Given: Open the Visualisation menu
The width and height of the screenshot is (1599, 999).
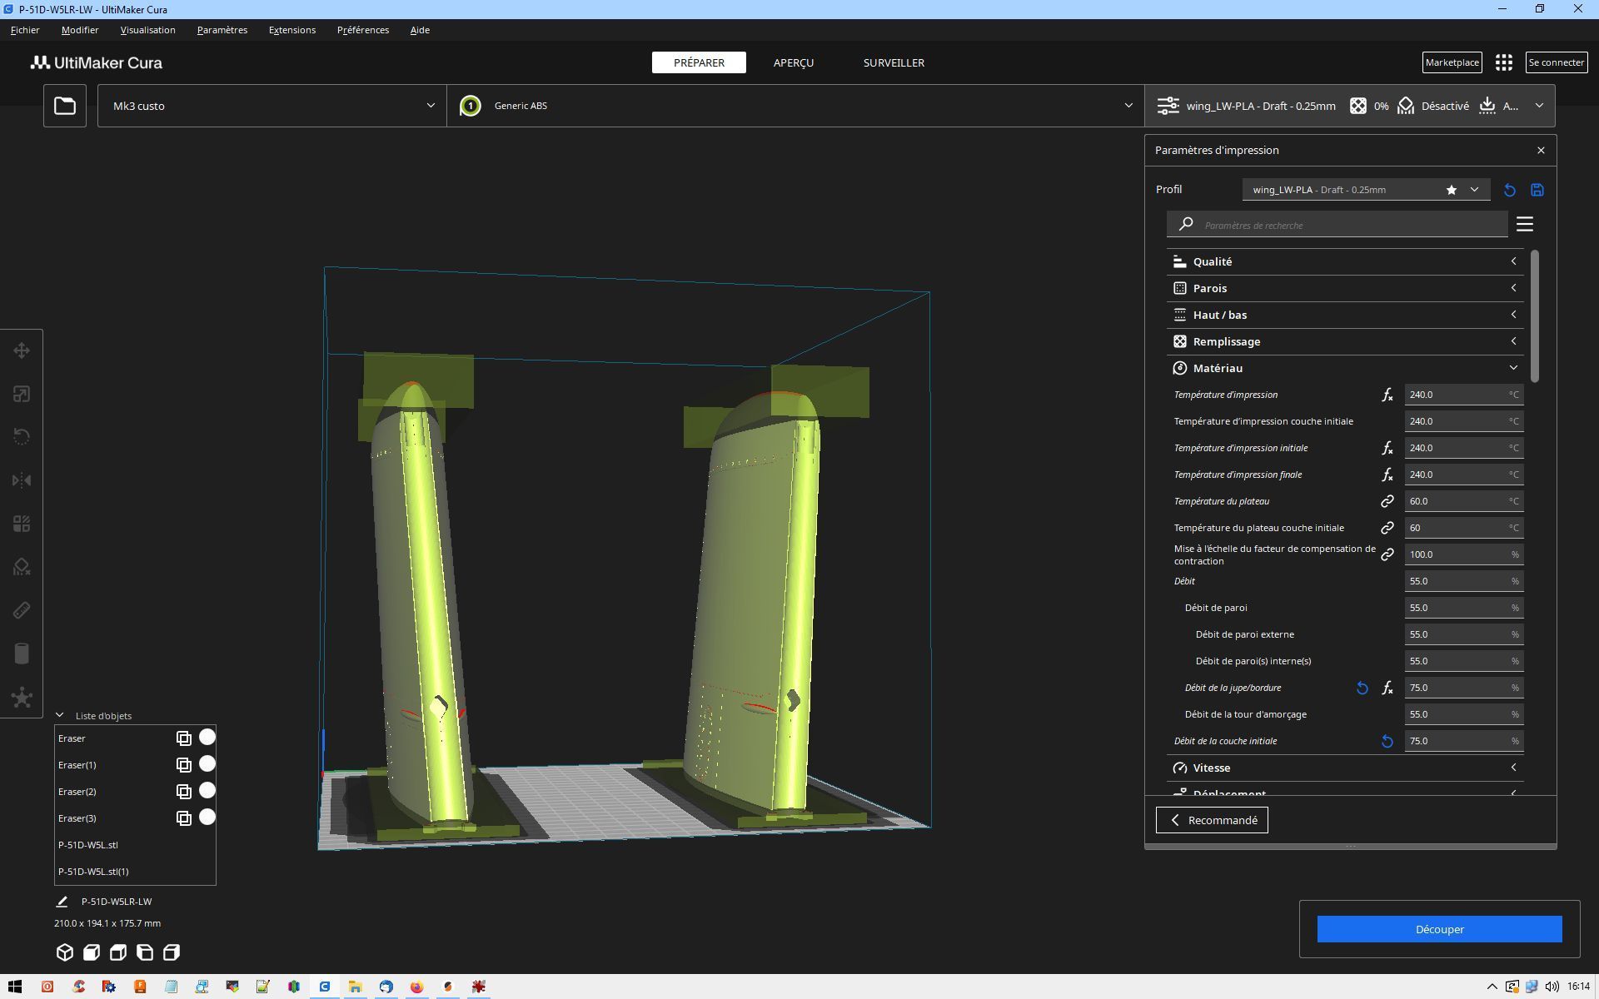Looking at the screenshot, I should pyautogui.click(x=147, y=30).
